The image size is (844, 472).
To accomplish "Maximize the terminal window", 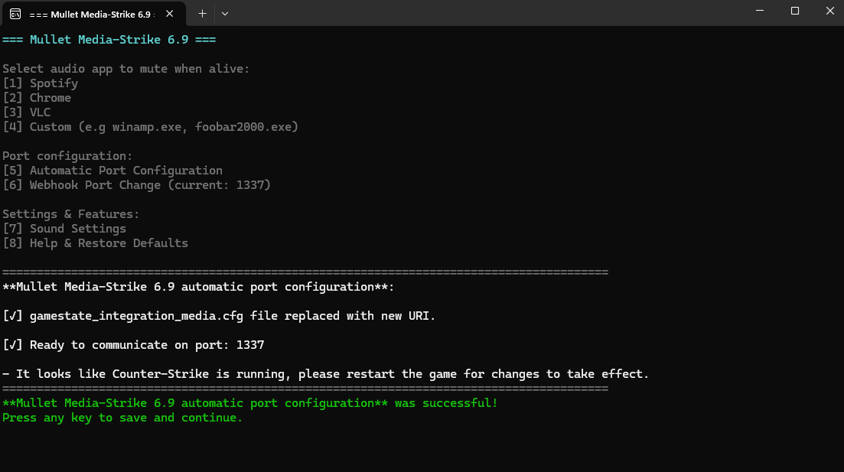I will [794, 11].
